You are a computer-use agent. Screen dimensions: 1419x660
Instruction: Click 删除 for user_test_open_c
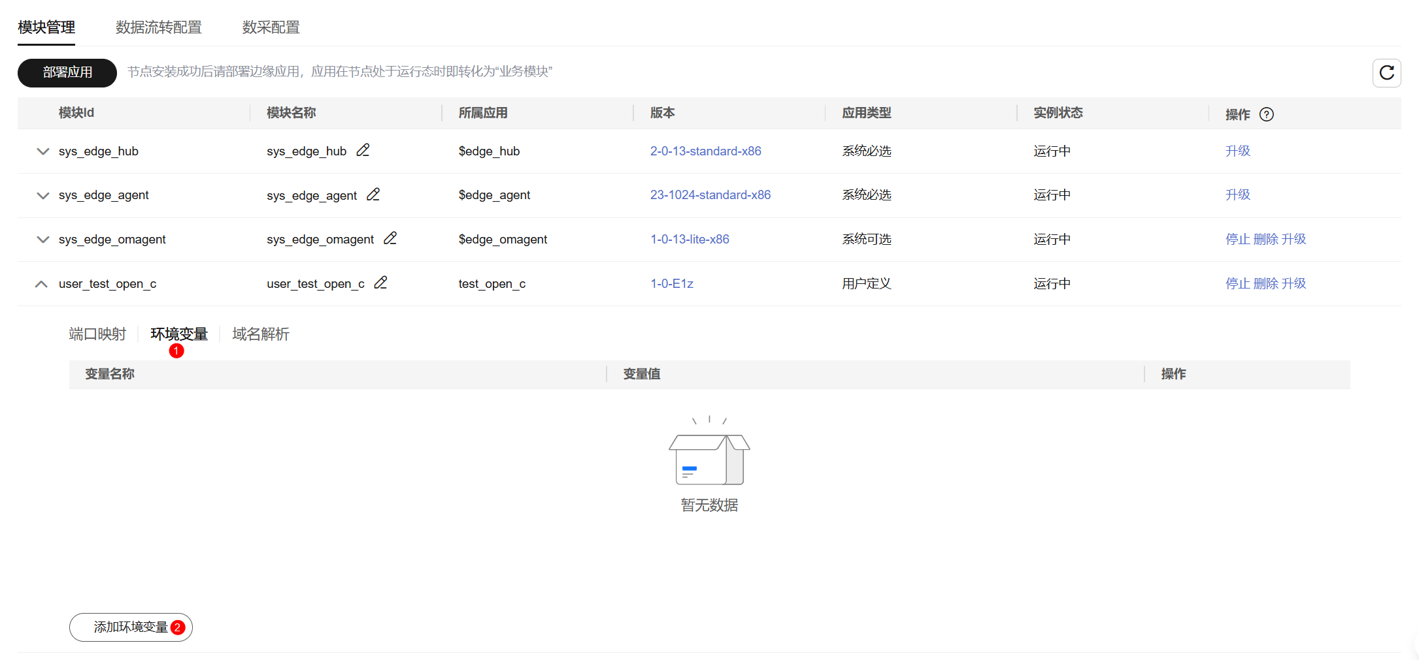pos(1266,283)
